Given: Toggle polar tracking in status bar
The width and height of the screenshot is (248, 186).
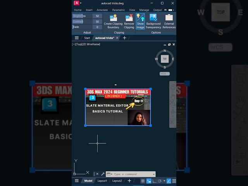Looking at the screenshot, I should tap(160, 181).
